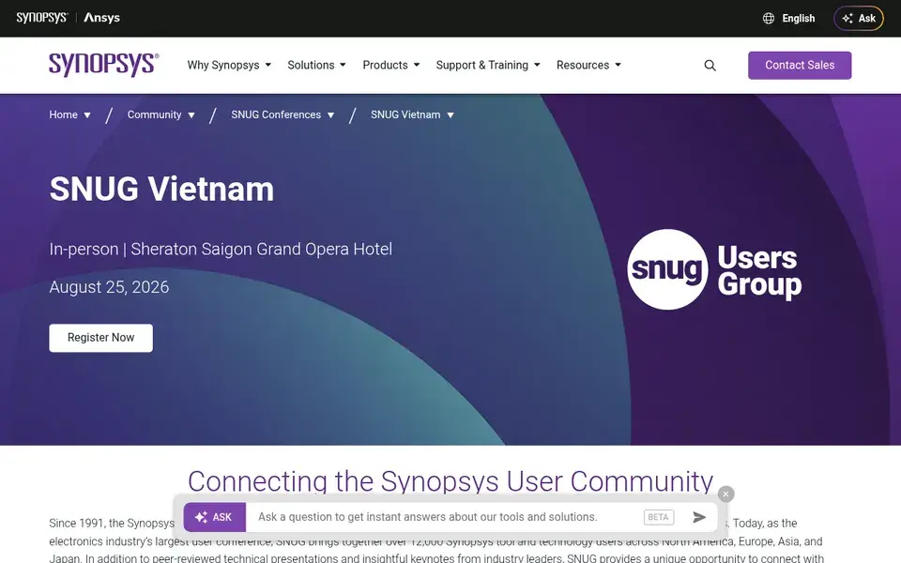
Task: Click the SNUG Vietnam heading
Action: click(161, 189)
